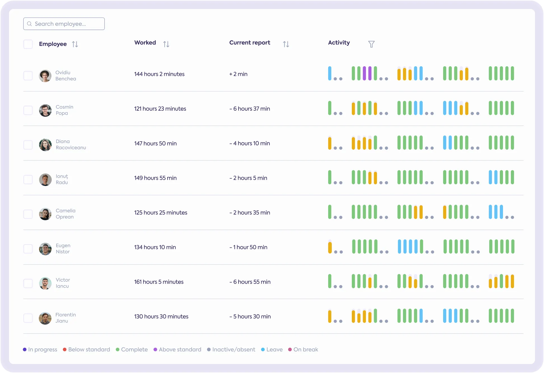544x373 pixels.
Task: Click '– 4 hours 10 min' report value
Action: click(250, 143)
